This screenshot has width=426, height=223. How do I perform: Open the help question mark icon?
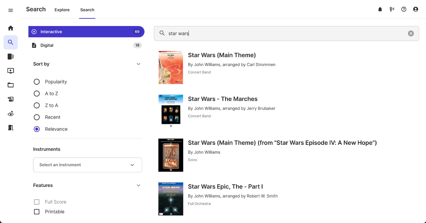(404, 9)
